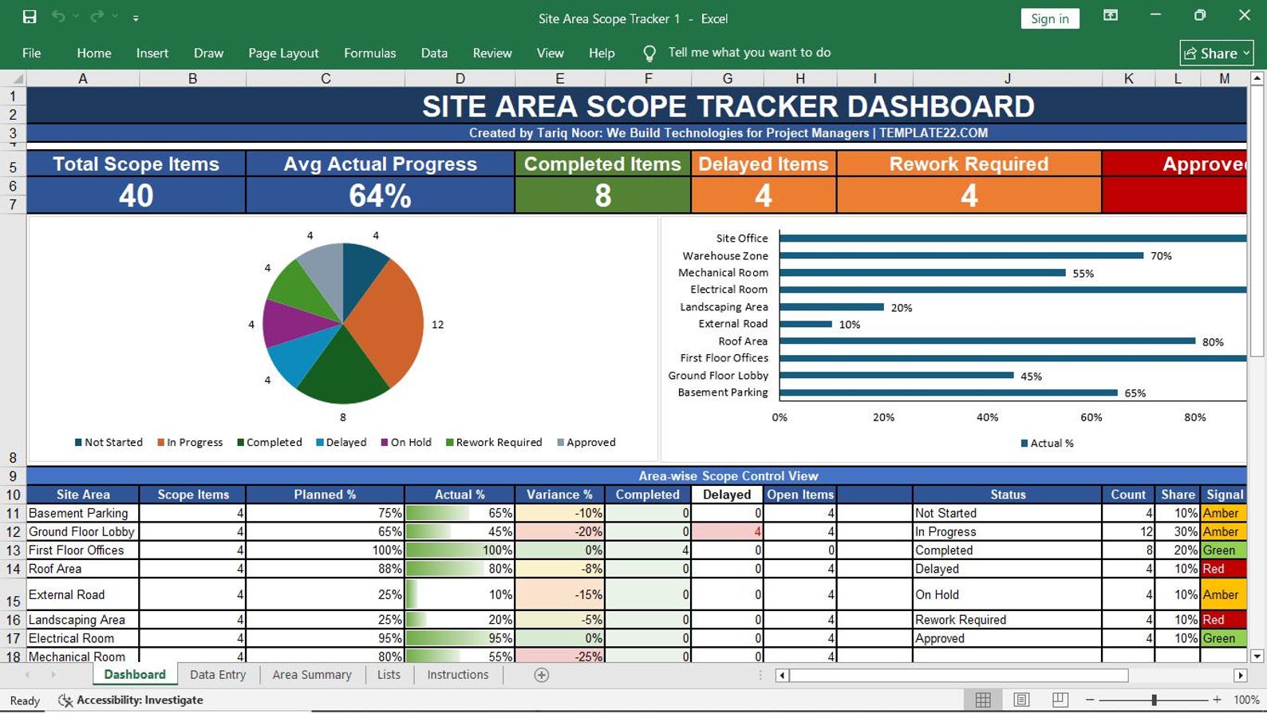This screenshot has height=714, width=1267.
Task: Click the horizontal scrollbar left arrow
Action: coord(782,676)
